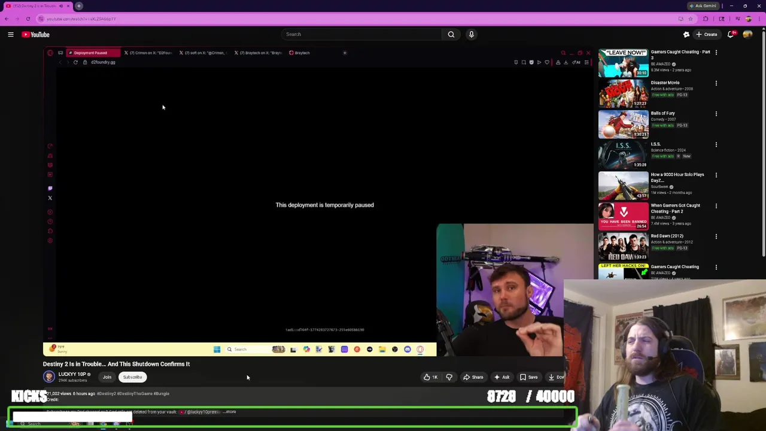Open the LUCKYY 10P channel avatar
Image resolution: width=766 pixels, height=431 pixels.
coord(49,377)
